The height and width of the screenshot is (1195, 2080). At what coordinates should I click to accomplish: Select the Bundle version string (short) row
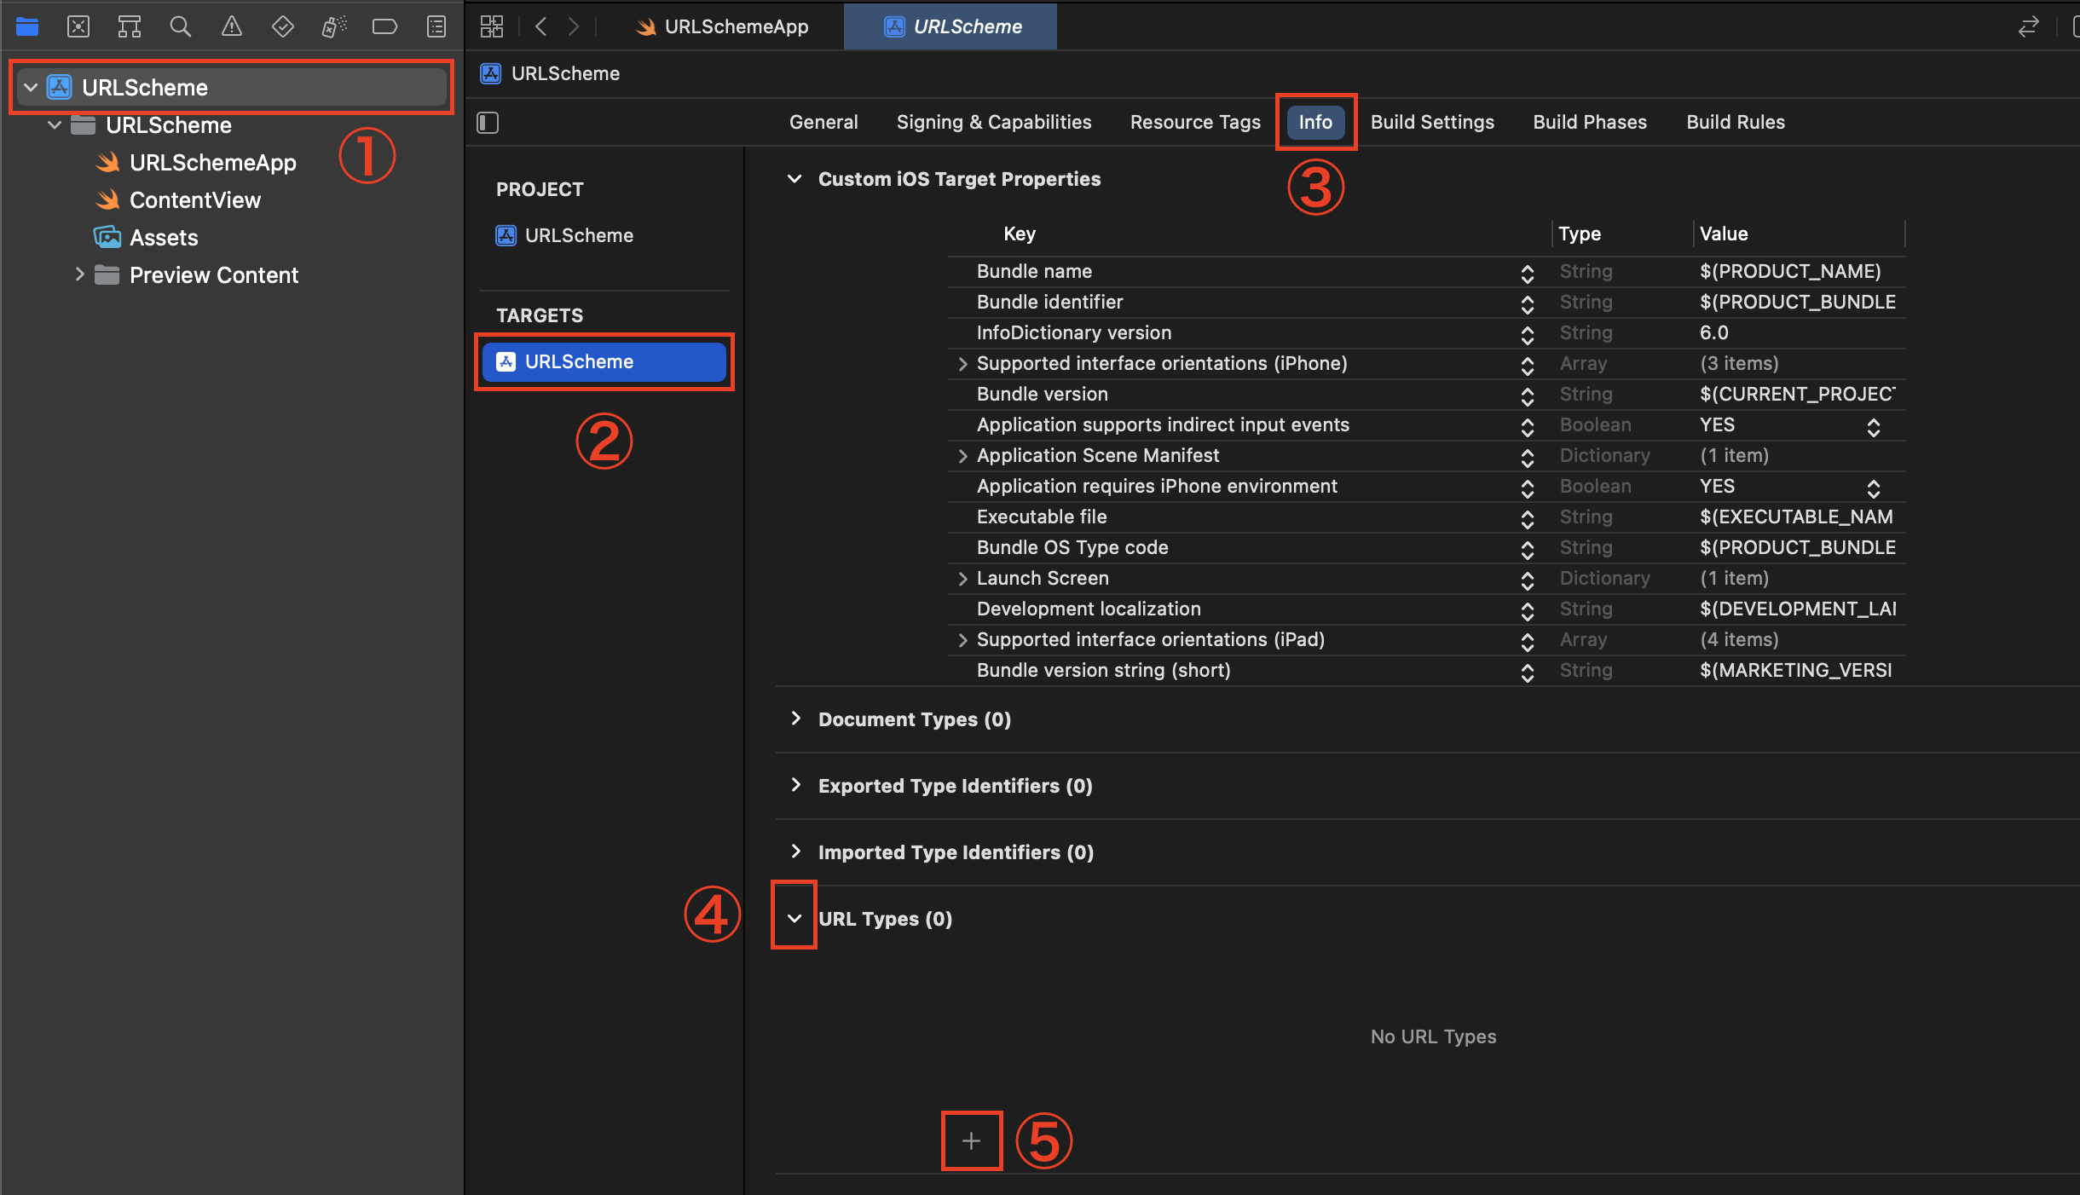tap(1426, 670)
